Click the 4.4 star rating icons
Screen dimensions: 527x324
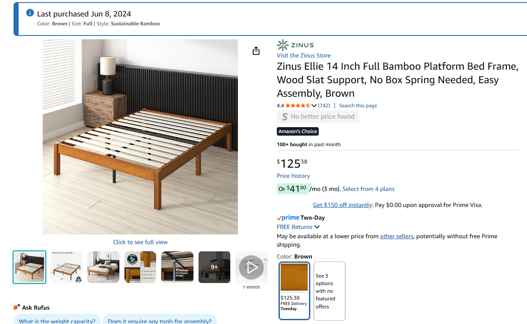pos(298,106)
